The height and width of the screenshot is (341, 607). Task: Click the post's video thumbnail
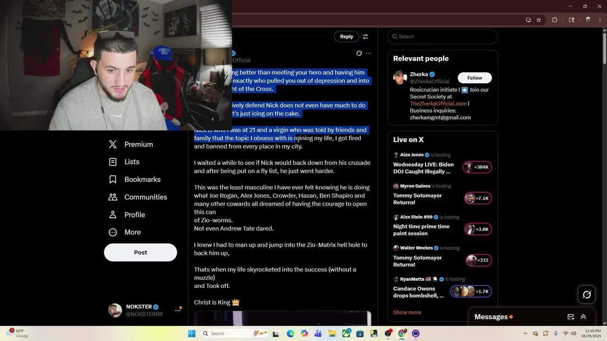[283, 318]
